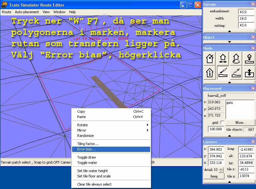Select the terrain knife patch tool icon
This screenshot has width=256, height=189.
pos(223,73)
